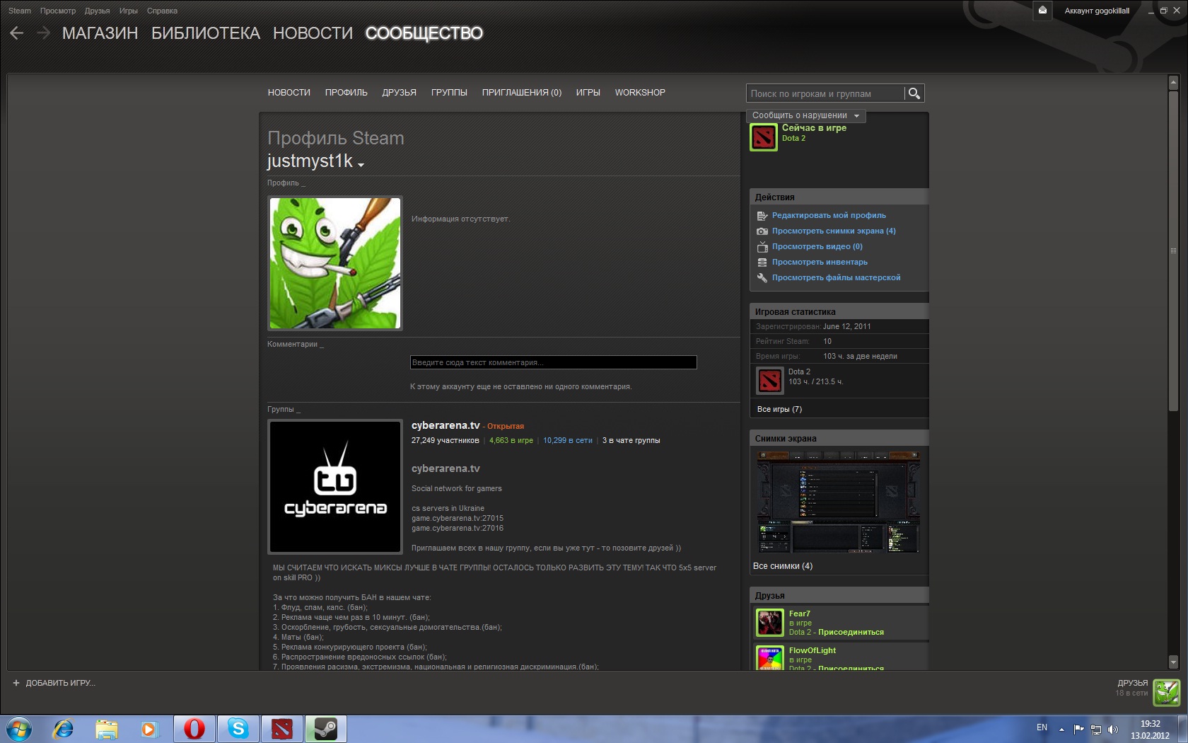Screen dimensions: 1188x743
Task: Open Windows Media Player from taskbar
Action: [149, 728]
